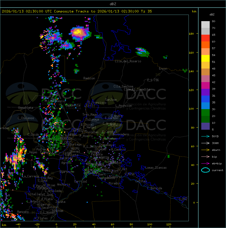Click the 'Agrelo' place label
The width and height of the screenshot is (226, 228).
tap(66, 163)
